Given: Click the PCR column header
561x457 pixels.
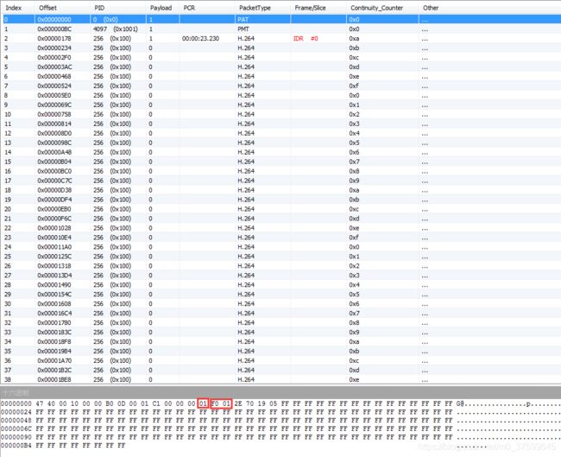Looking at the screenshot, I should (189, 8).
